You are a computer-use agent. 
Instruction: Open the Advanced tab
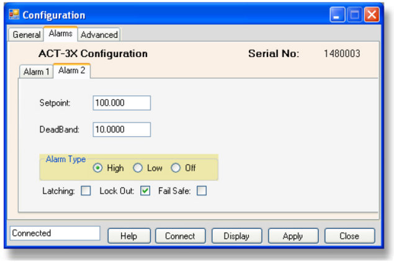[99, 35]
